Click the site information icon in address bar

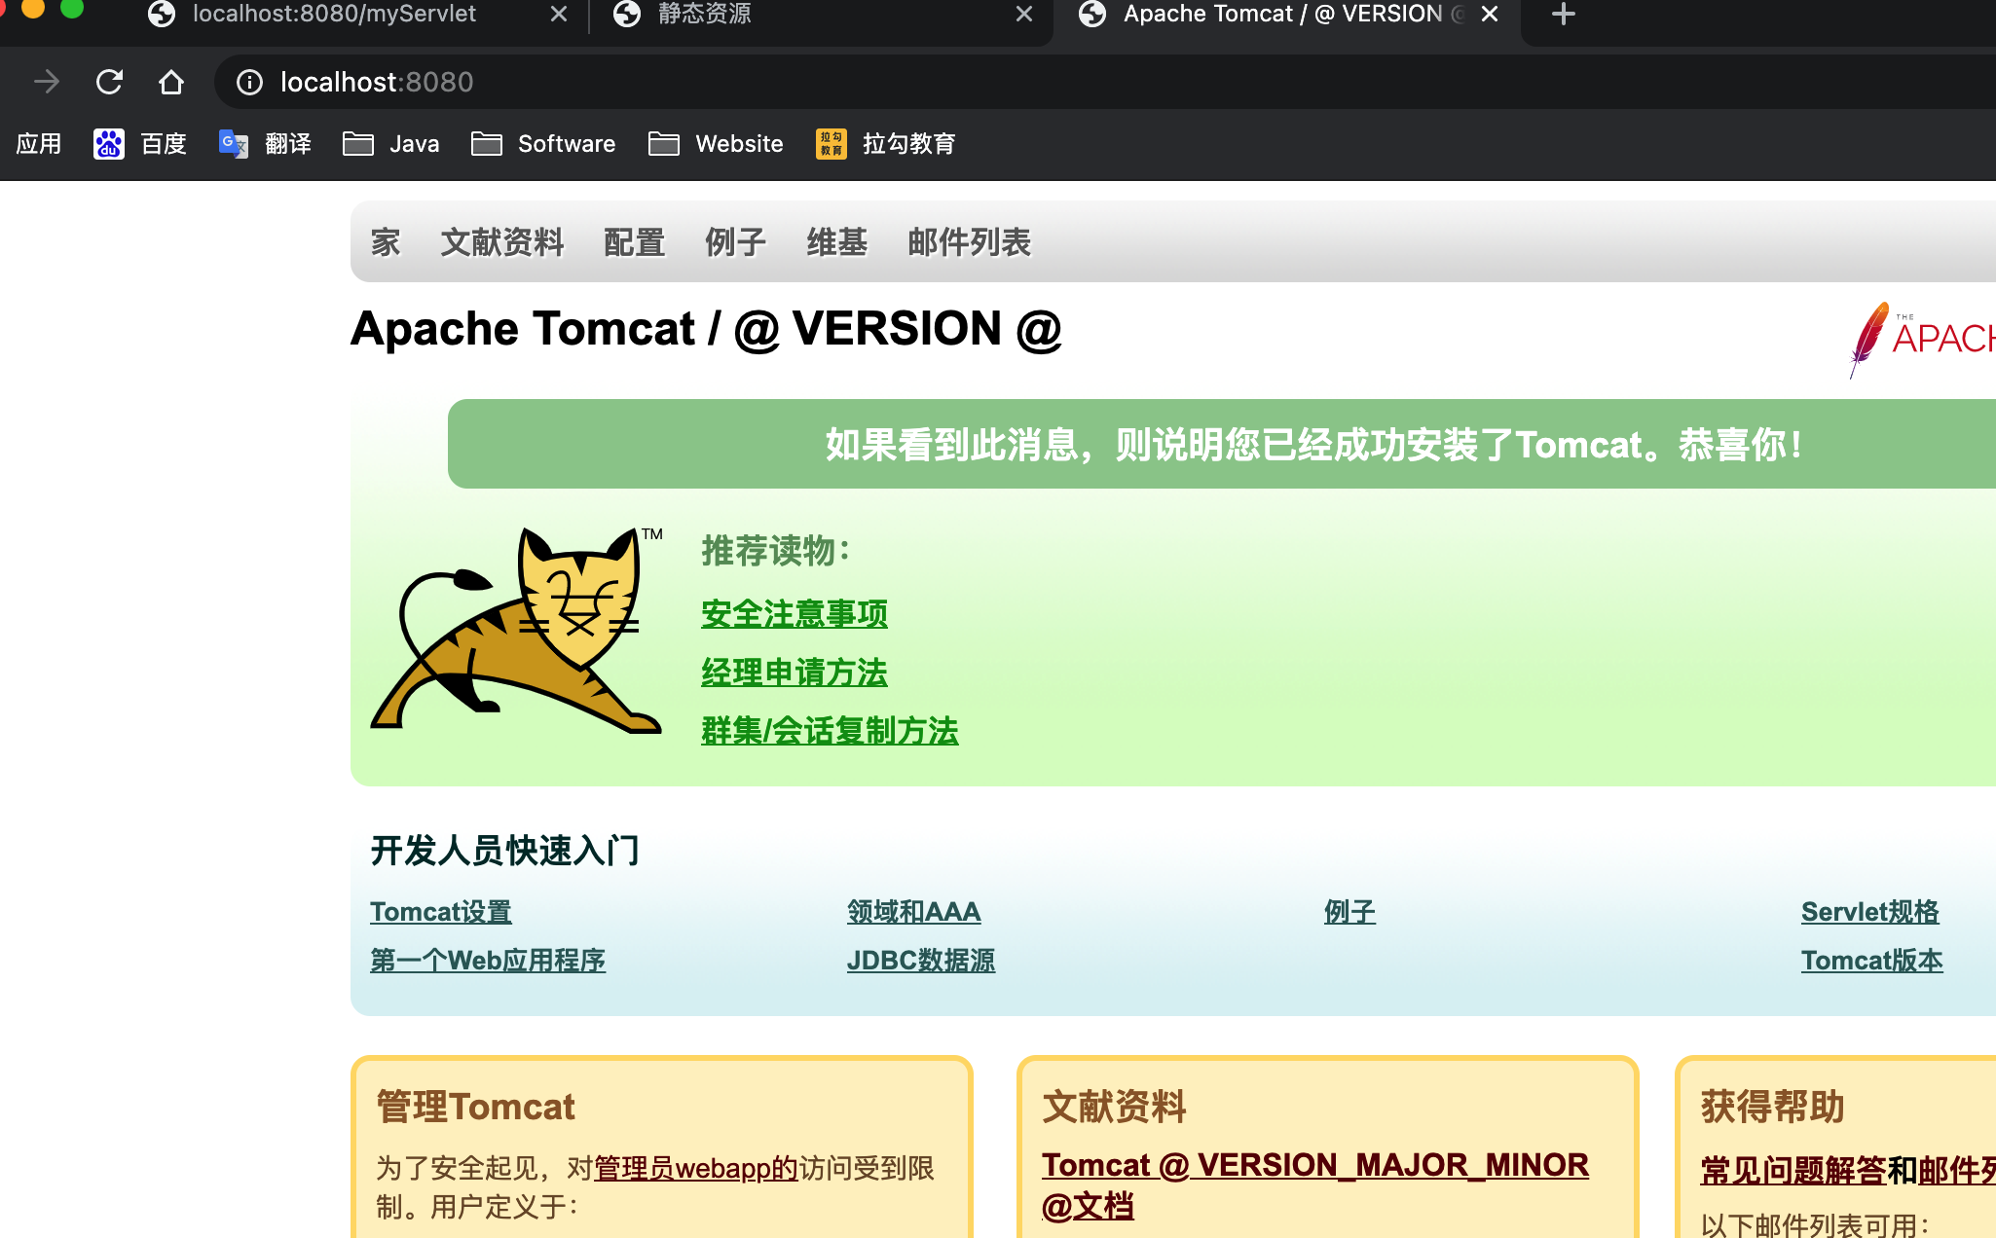point(249,82)
